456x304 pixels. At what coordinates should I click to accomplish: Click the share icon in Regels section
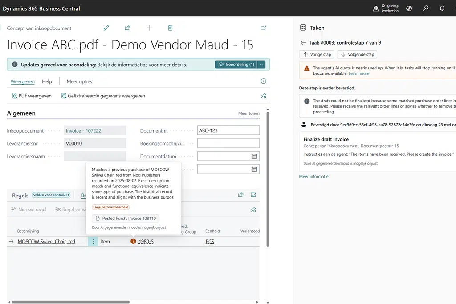point(241,195)
